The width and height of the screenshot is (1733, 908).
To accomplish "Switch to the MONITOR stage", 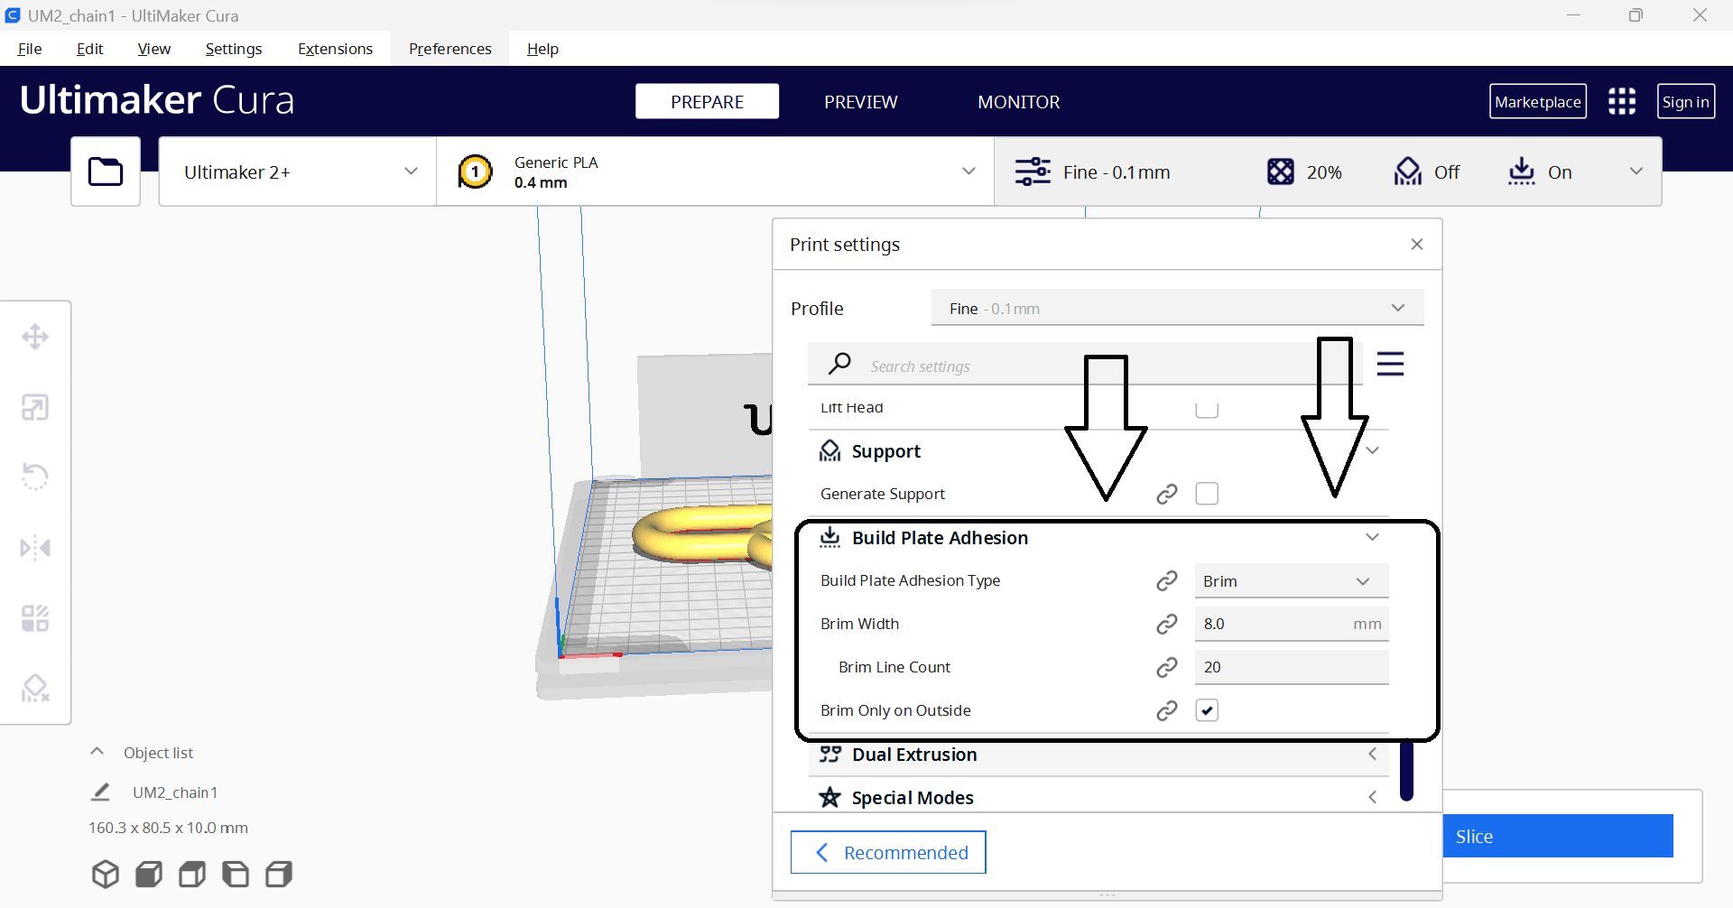I will [x=1019, y=102].
